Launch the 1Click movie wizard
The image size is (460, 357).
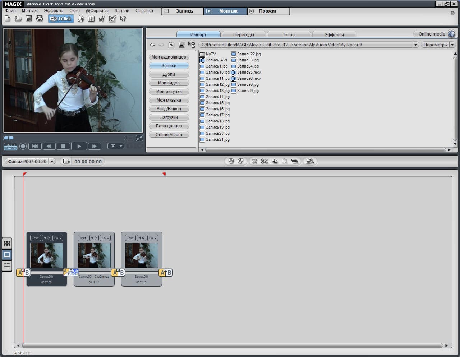click(61, 19)
